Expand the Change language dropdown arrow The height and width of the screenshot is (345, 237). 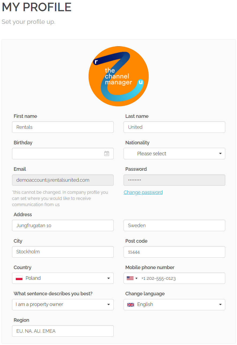tap(220, 305)
